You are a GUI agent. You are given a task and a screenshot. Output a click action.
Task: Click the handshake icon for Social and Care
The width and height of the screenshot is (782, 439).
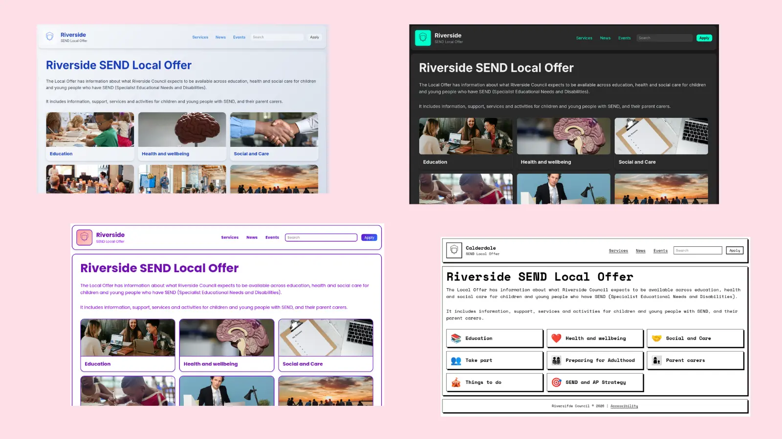coord(656,338)
